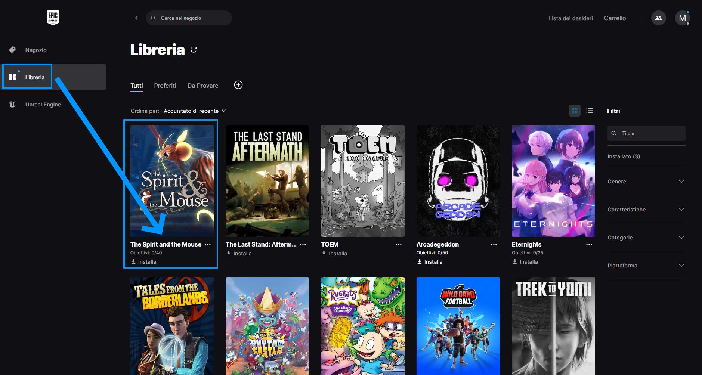Expand the Genere filter
The width and height of the screenshot is (702, 375).
646,182
